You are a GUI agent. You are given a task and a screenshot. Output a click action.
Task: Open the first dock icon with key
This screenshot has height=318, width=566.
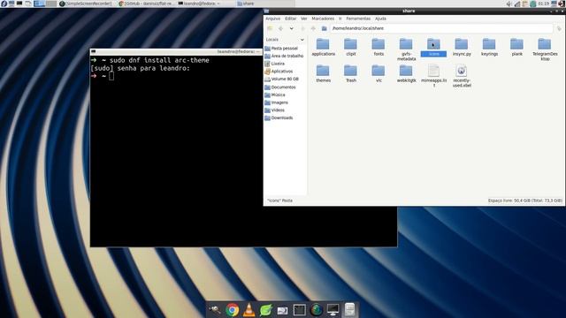215,310
